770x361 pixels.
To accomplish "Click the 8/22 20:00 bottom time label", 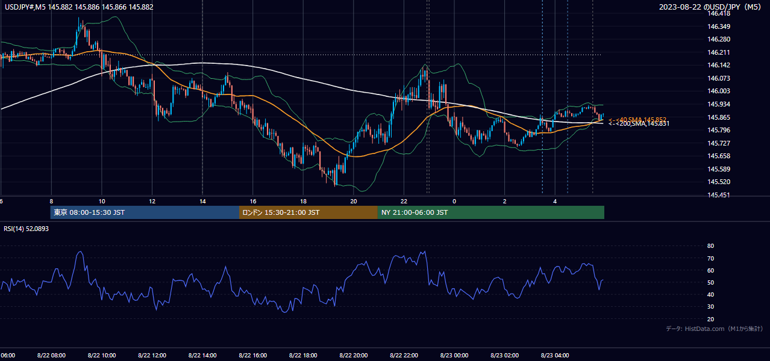I will 354,355.
